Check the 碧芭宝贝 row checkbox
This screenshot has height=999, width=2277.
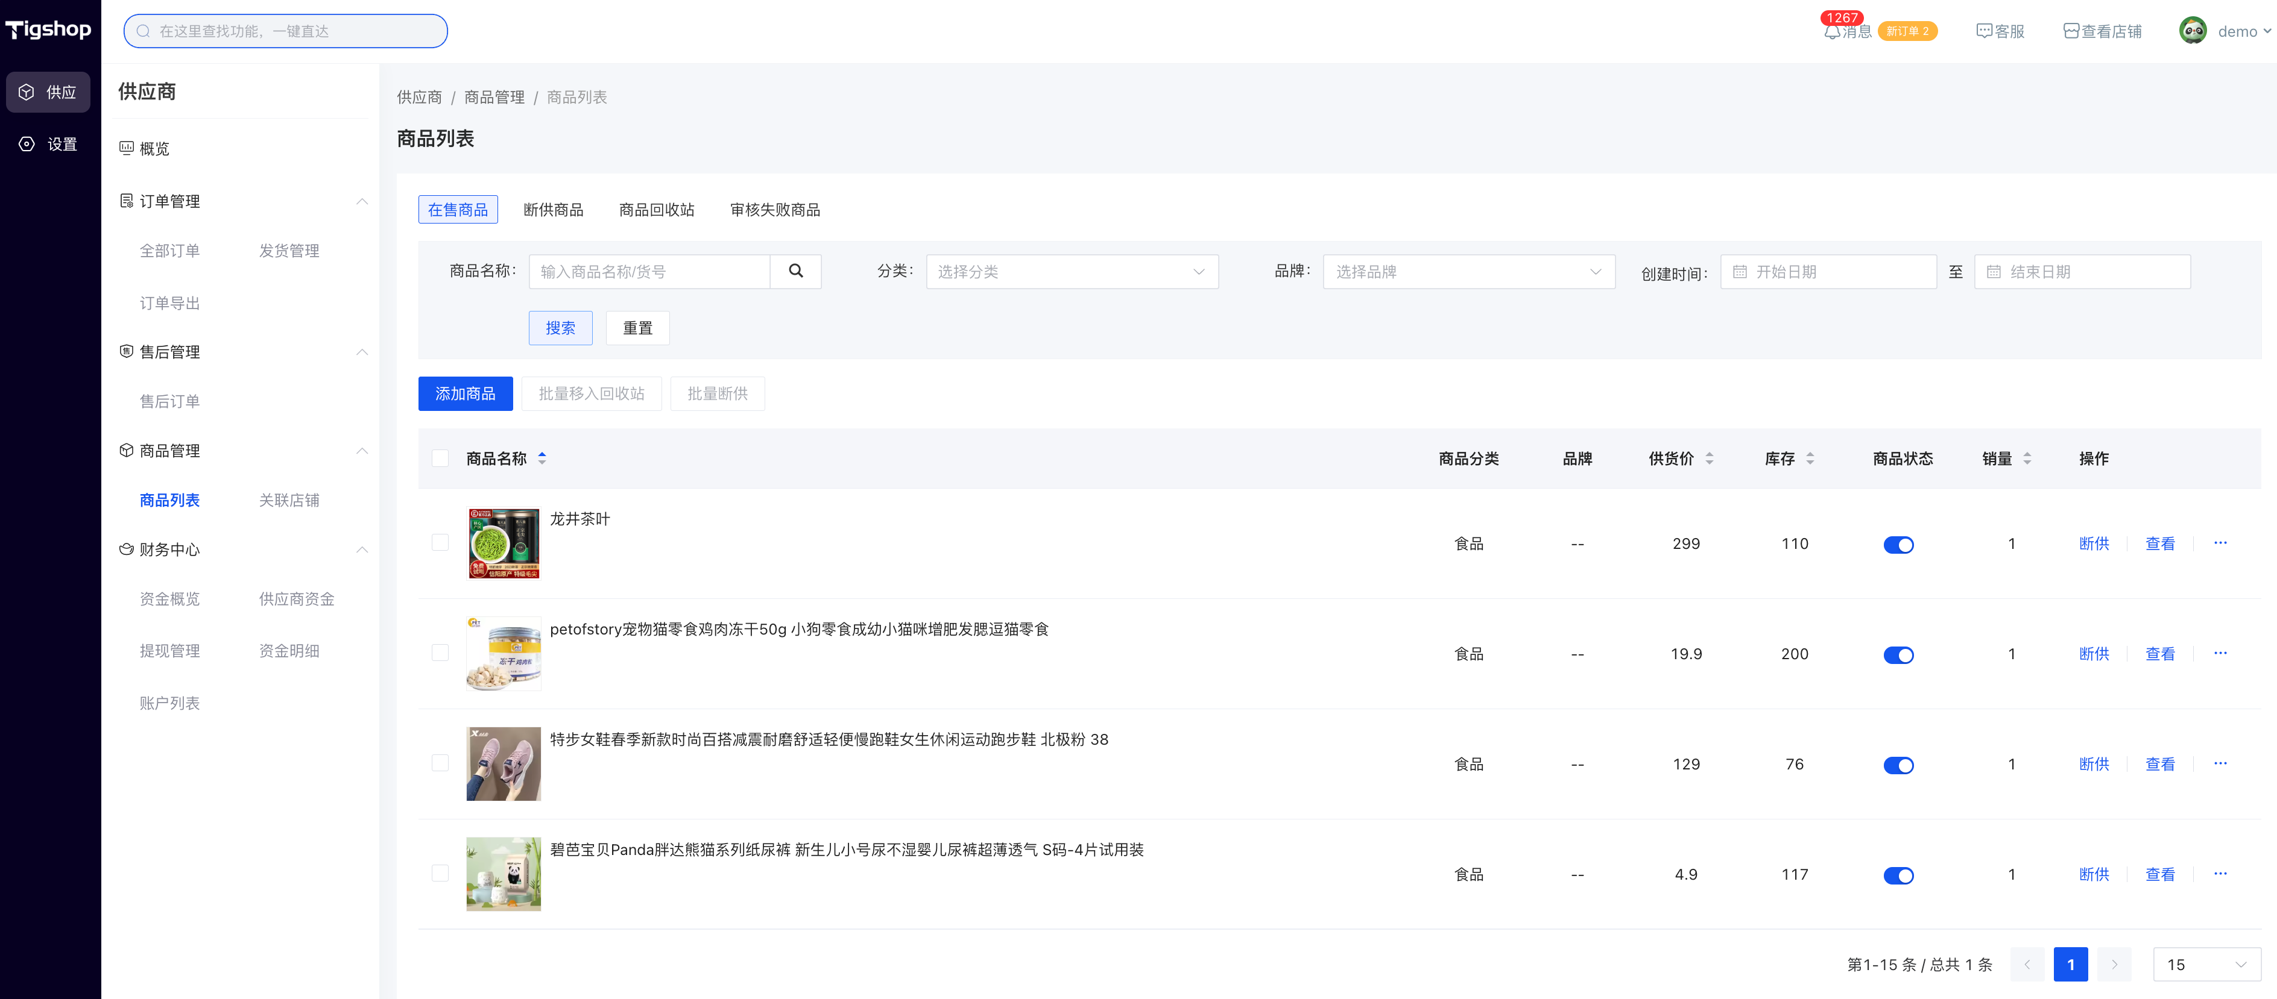tap(440, 874)
